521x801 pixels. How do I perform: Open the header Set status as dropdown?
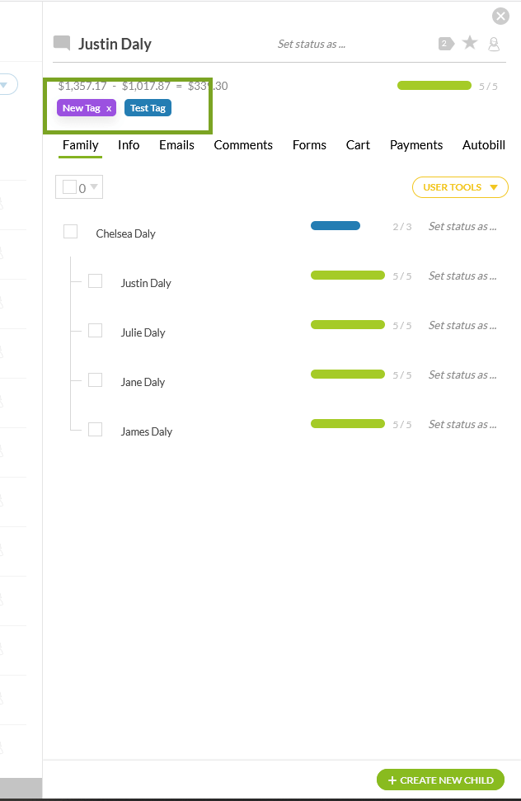312,44
